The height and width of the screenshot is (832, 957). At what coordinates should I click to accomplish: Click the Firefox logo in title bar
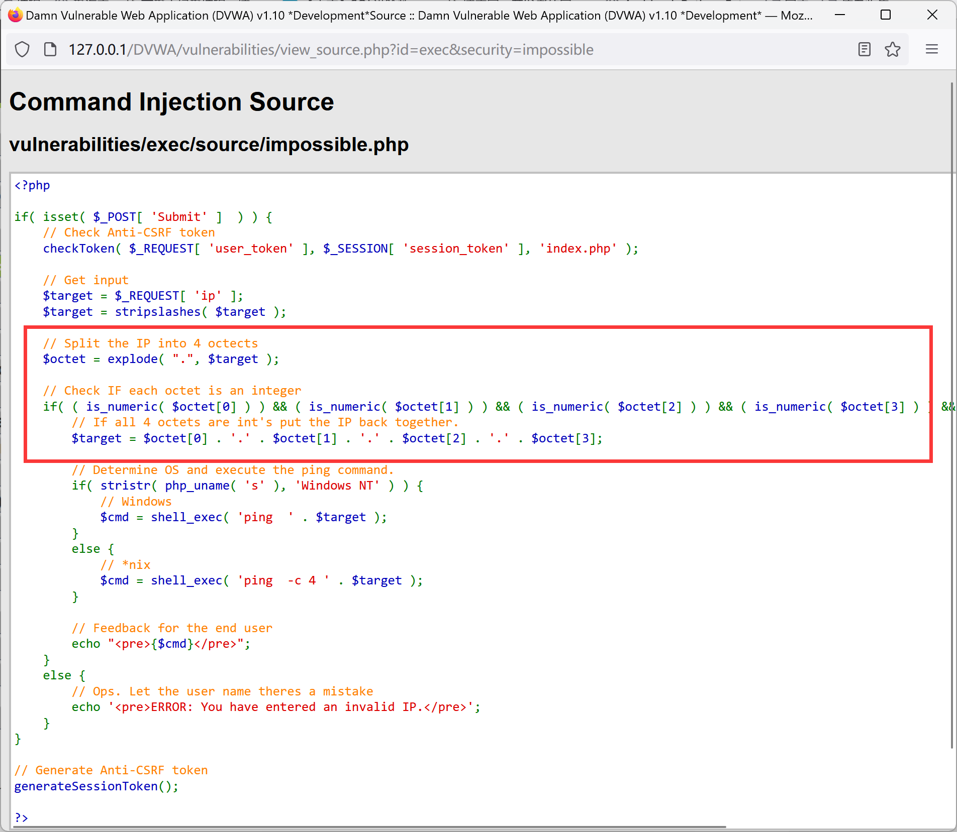click(x=15, y=15)
